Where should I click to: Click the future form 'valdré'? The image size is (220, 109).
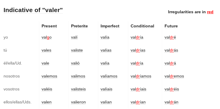(170, 37)
